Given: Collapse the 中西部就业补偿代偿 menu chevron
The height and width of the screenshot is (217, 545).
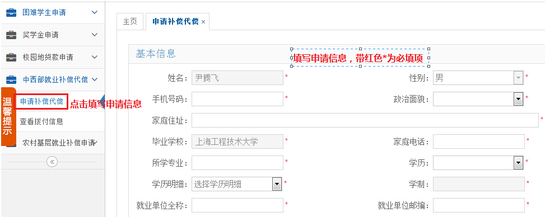Looking at the screenshot, I should [95, 79].
